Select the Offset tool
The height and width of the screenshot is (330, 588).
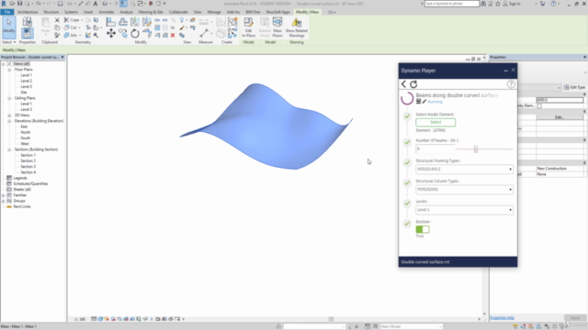(x=123, y=22)
